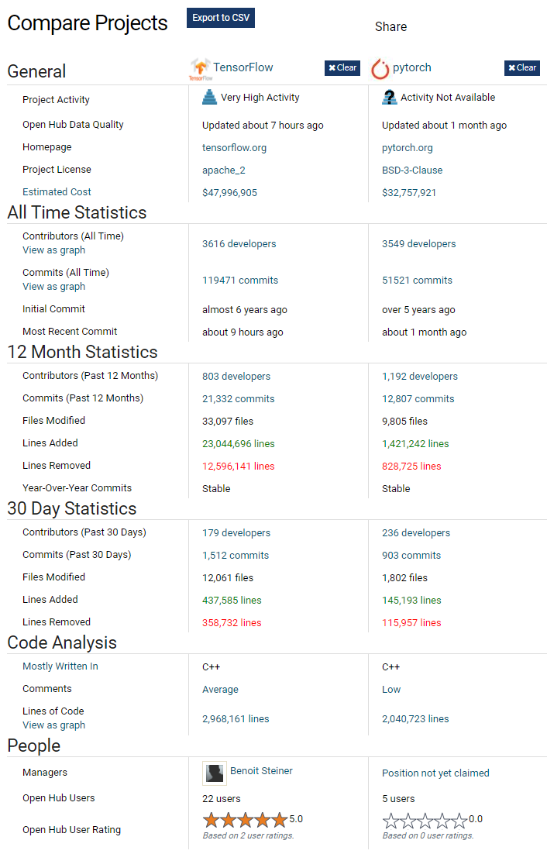Clear the pytorch project column
Screen dimensions: 547x854
(x=522, y=68)
